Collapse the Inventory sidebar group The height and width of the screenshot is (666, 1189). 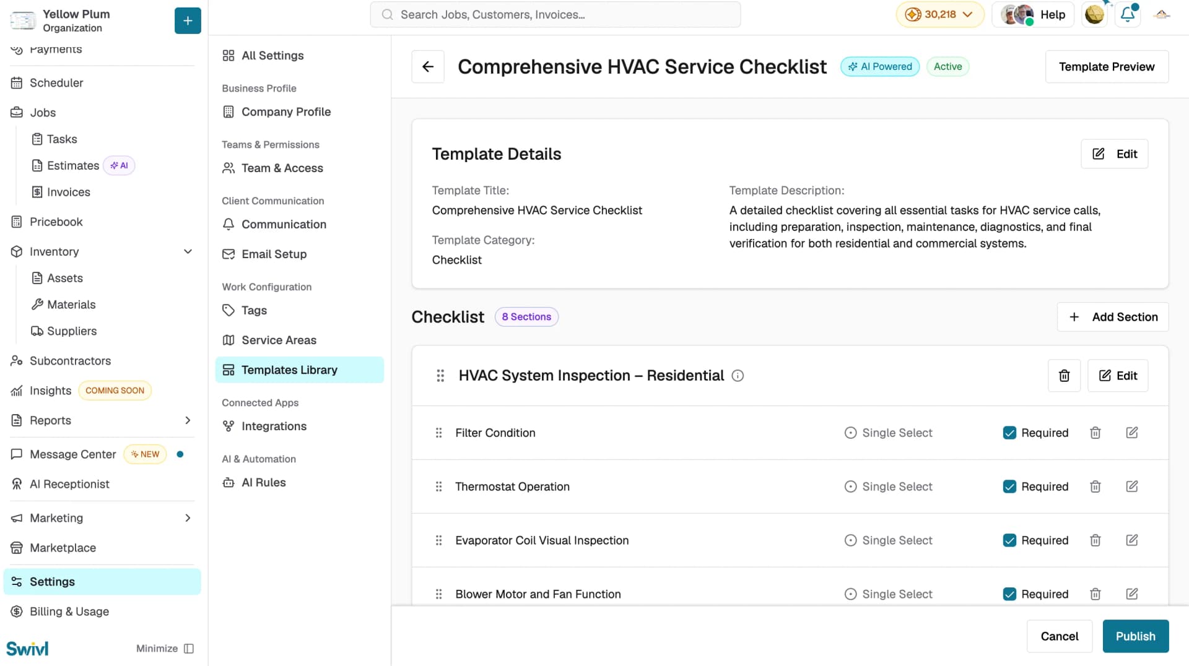[x=188, y=251]
